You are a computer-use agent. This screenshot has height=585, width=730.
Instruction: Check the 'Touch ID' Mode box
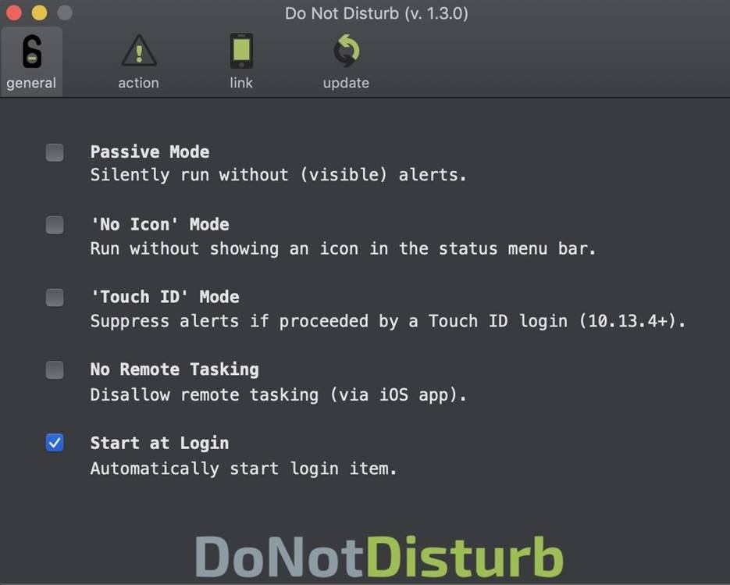point(55,297)
